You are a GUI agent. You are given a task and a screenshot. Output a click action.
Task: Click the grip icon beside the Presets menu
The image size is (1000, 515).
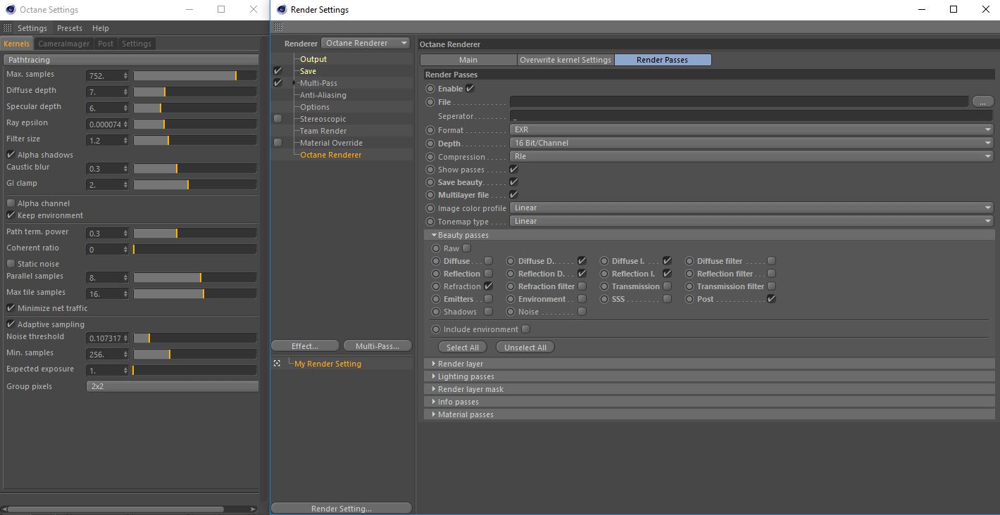click(8, 28)
